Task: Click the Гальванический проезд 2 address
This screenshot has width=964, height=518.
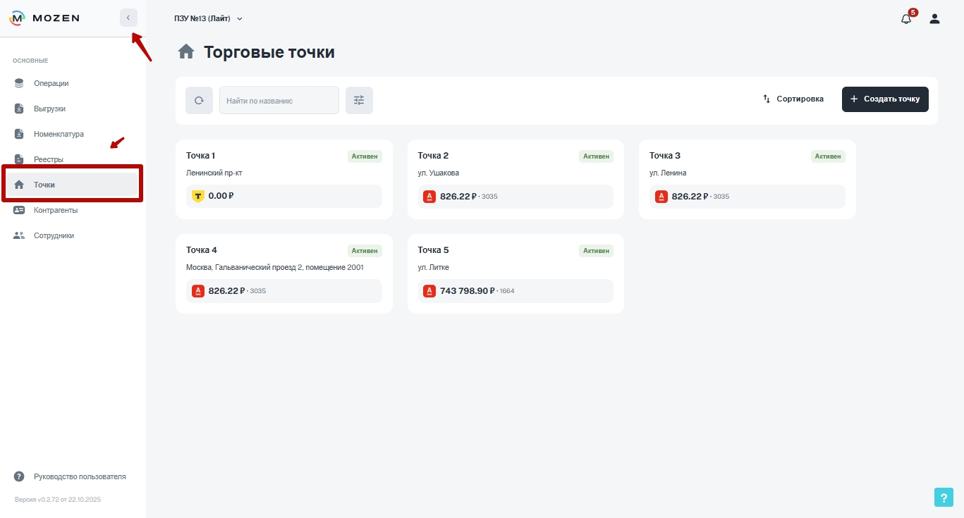Action: (275, 268)
